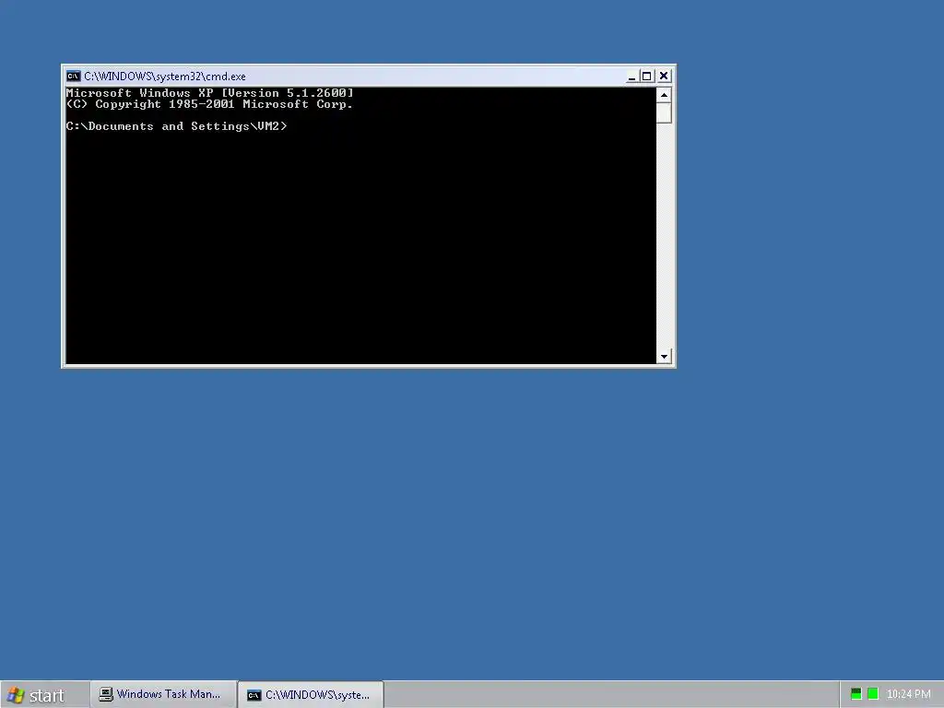Image resolution: width=944 pixels, height=708 pixels.
Task: Click the bright green tray icon
Action: point(873,694)
